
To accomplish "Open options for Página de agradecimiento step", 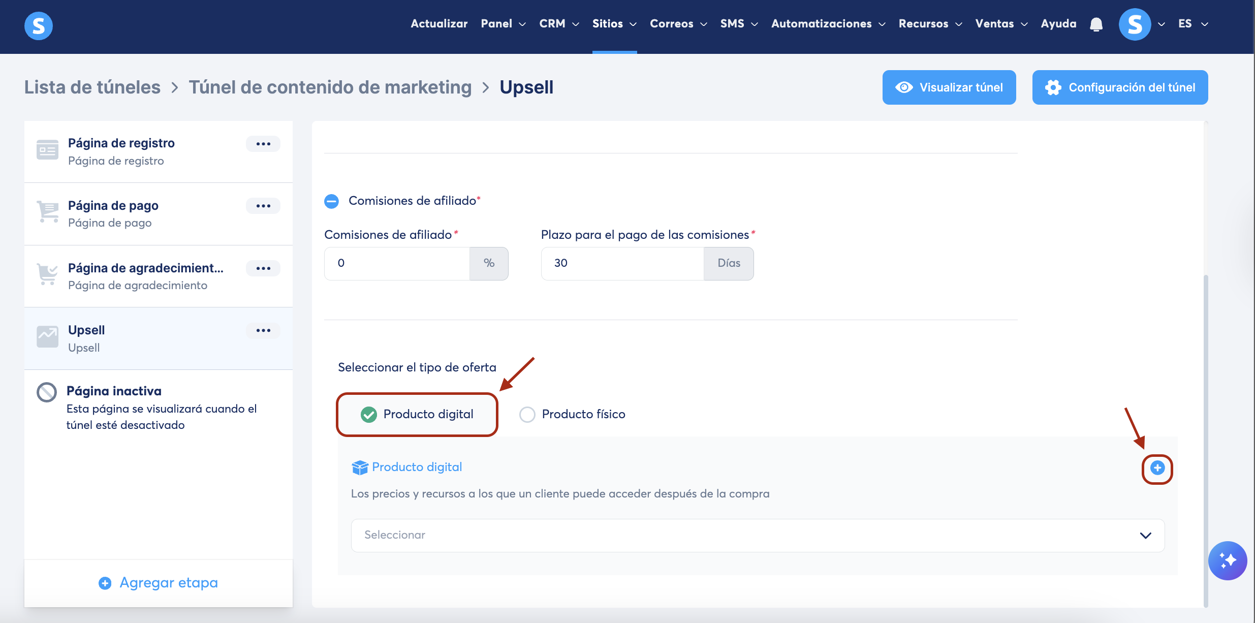I will (263, 268).
